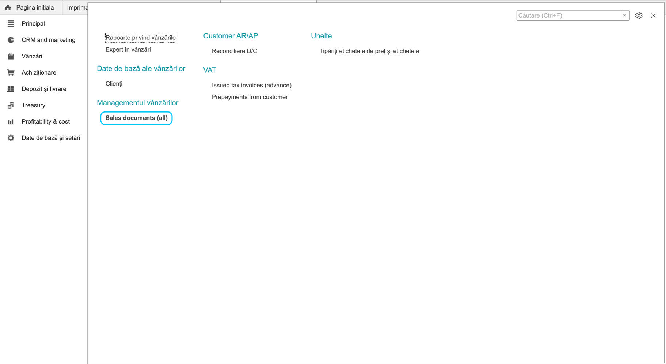Click the Date de bază ale vânzărilor heading
The height and width of the screenshot is (364, 666).
pyautogui.click(x=141, y=69)
